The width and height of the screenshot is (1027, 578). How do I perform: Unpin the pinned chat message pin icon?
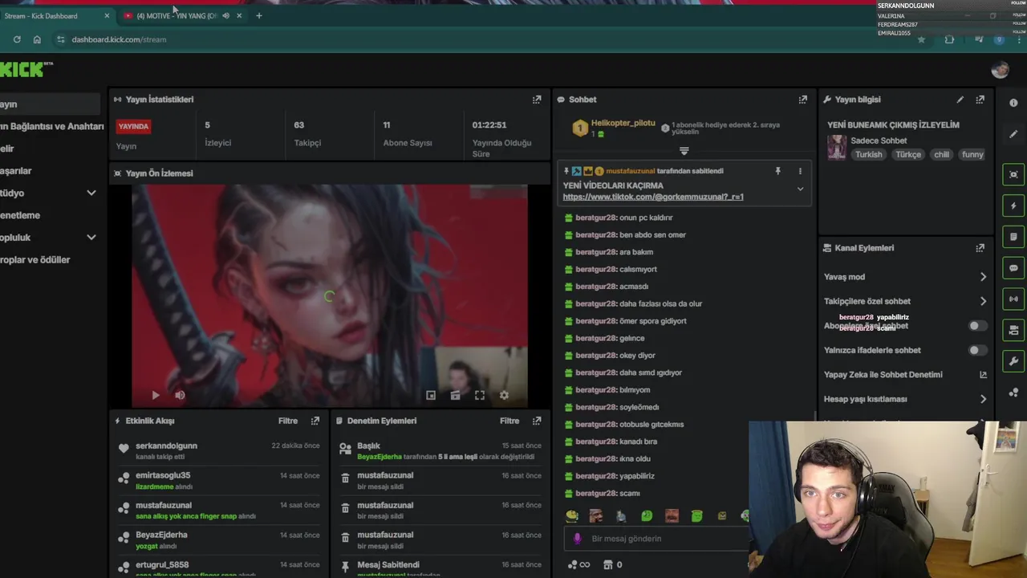point(777,171)
